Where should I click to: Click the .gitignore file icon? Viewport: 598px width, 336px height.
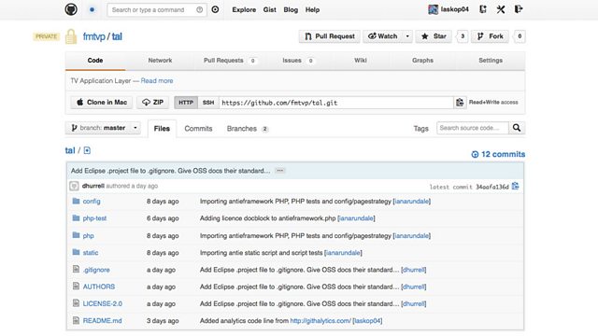pos(76,269)
